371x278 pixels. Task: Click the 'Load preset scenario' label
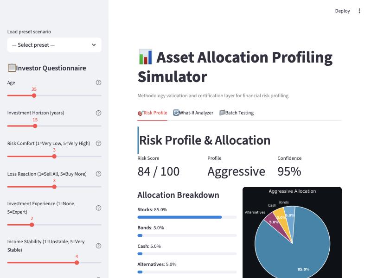pos(29,32)
